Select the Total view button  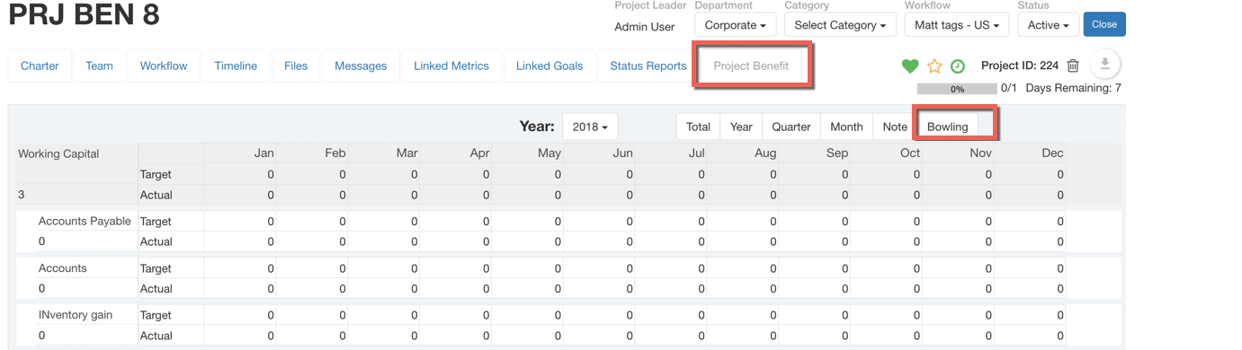(699, 127)
